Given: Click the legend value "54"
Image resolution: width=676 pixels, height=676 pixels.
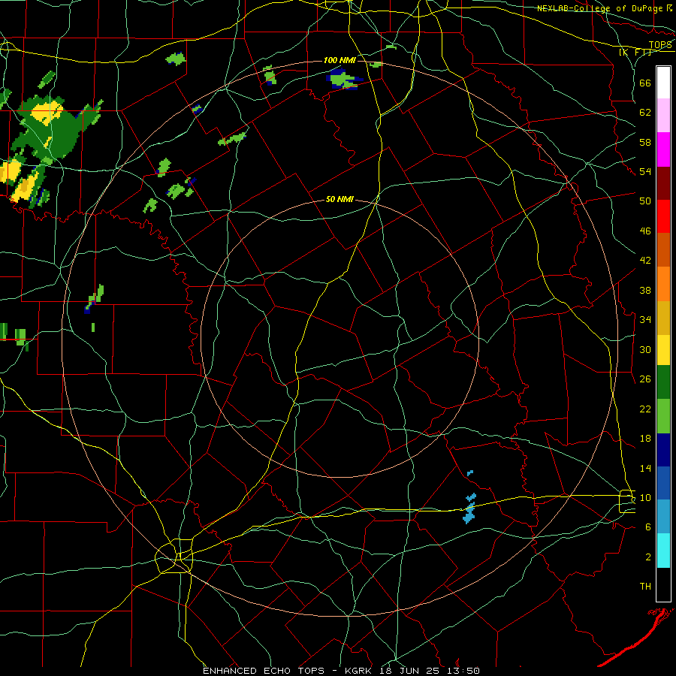Looking at the screenshot, I should point(645,171).
